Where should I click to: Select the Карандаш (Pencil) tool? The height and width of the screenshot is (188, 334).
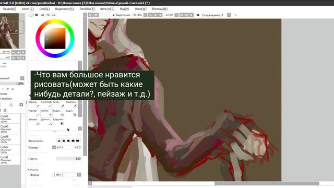click(34, 104)
